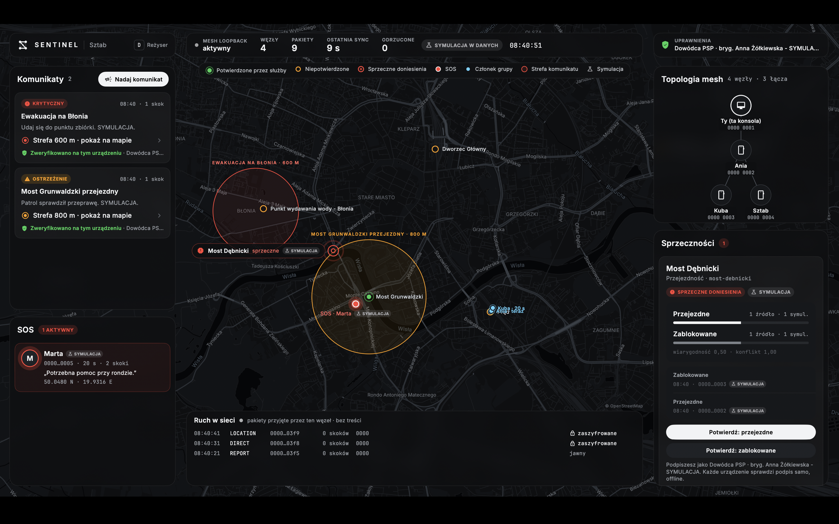Click the red Most Dębnicki conflict marker on map

[333, 251]
